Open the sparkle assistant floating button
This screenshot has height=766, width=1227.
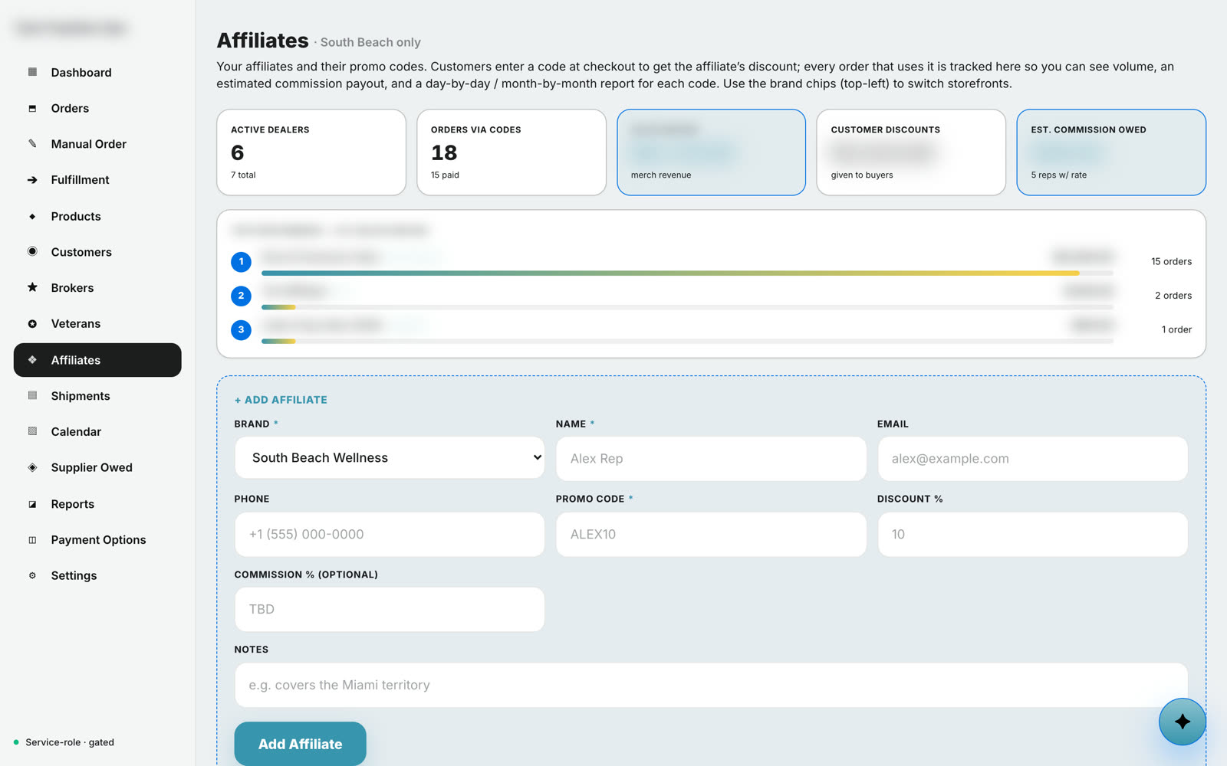pyautogui.click(x=1182, y=722)
